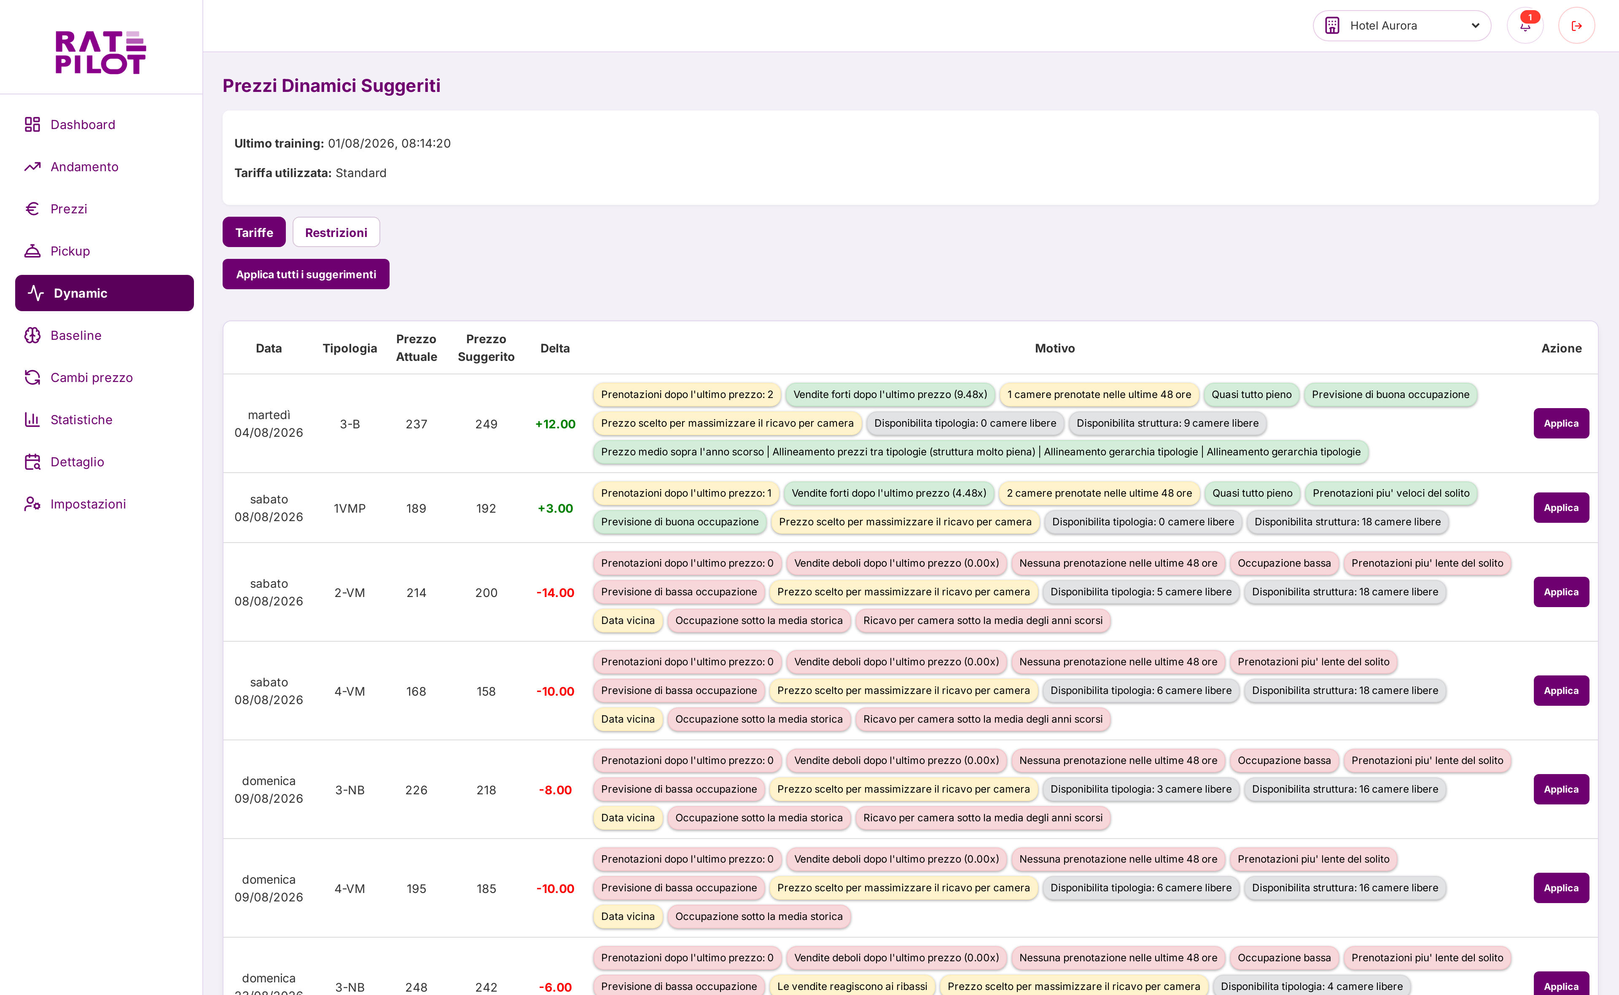
Task: Apply suggestion for 1VMP row
Action: (x=1560, y=507)
